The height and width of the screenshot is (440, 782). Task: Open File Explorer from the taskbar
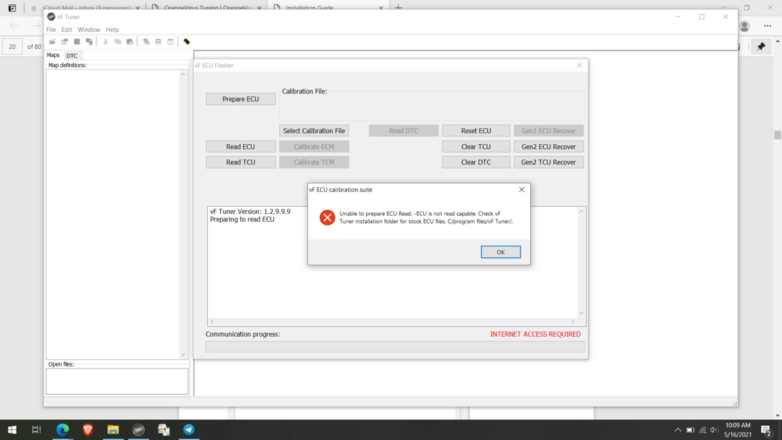pos(113,430)
